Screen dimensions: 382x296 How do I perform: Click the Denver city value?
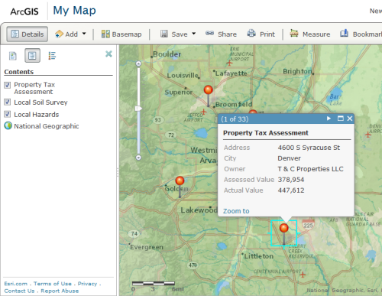click(289, 158)
